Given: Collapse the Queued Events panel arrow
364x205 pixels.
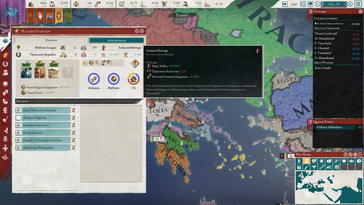Looking at the screenshot, I should coord(310,122).
